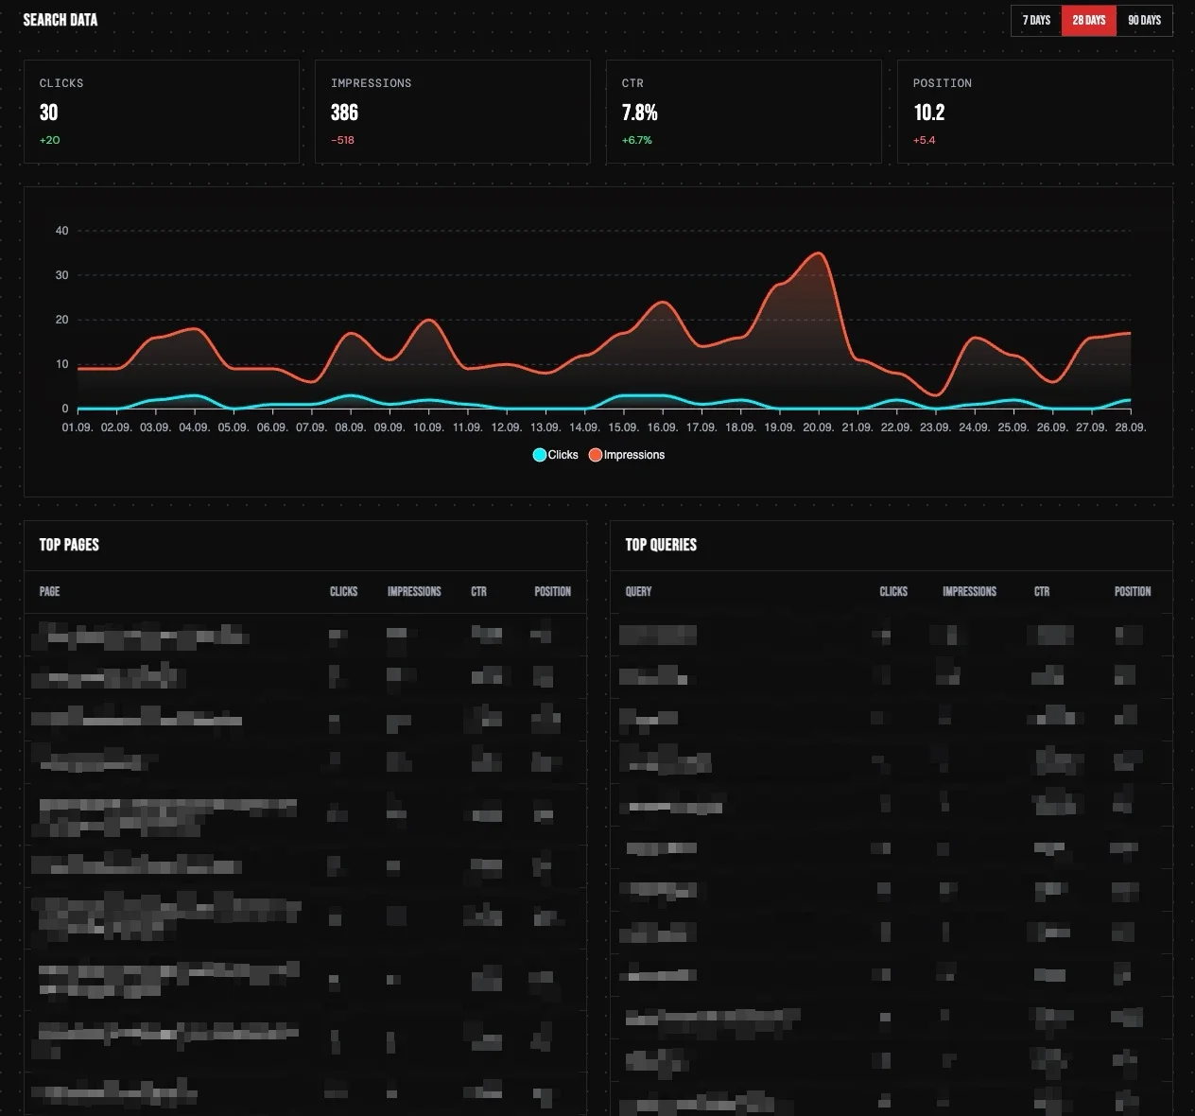Click the 40 y-axis label

(62, 231)
